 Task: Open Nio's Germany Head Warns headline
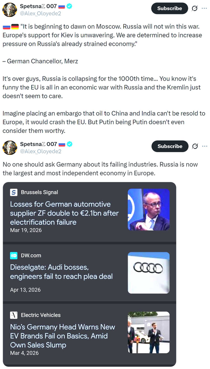coord(63,336)
